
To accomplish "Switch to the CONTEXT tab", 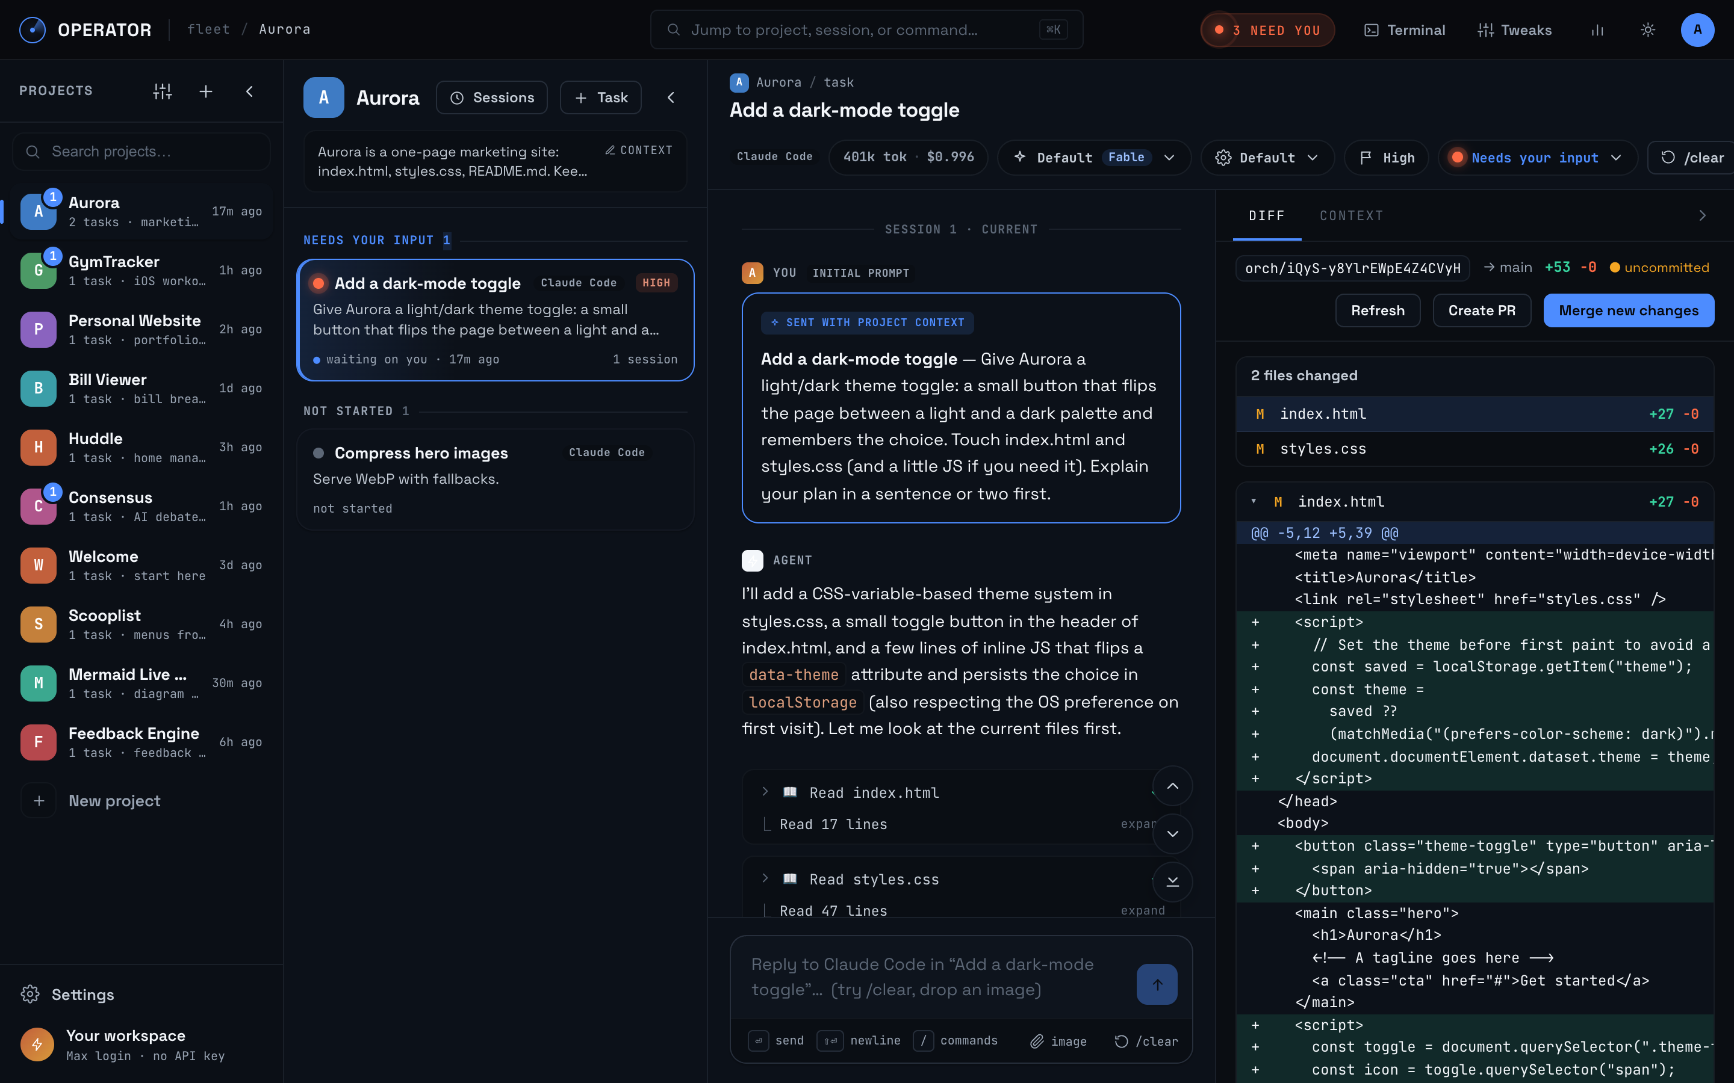I will pyautogui.click(x=1351, y=215).
